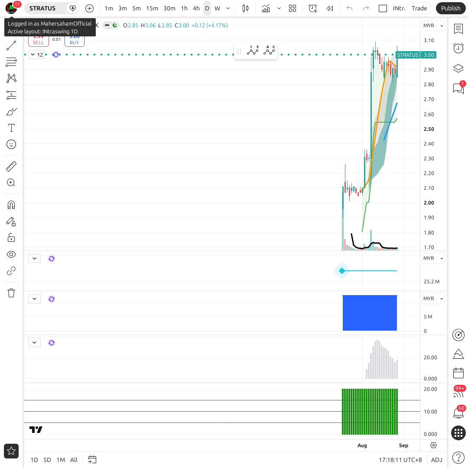
Task: Toggle stay-in-drawing-mode pencil lock
Action: click(11, 221)
